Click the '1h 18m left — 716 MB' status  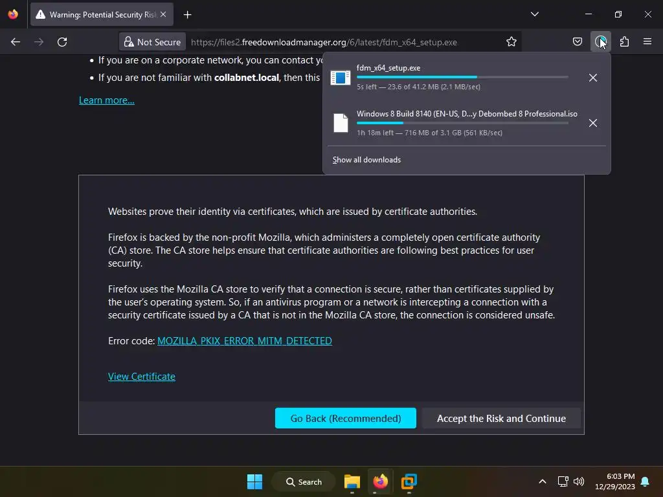429,133
